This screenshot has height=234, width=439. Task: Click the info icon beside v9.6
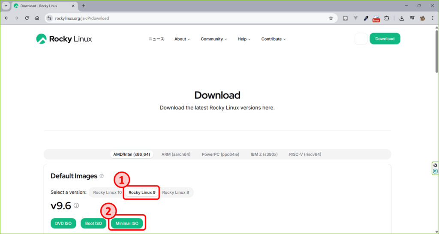(76, 205)
